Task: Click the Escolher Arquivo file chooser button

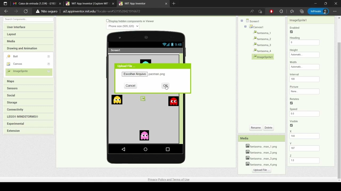Action: pyautogui.click(x=135, y=74)
